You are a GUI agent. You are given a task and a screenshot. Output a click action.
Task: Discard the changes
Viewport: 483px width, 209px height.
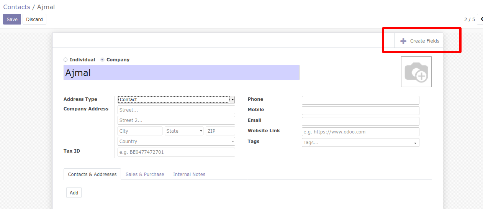click(x=34, y=19)
